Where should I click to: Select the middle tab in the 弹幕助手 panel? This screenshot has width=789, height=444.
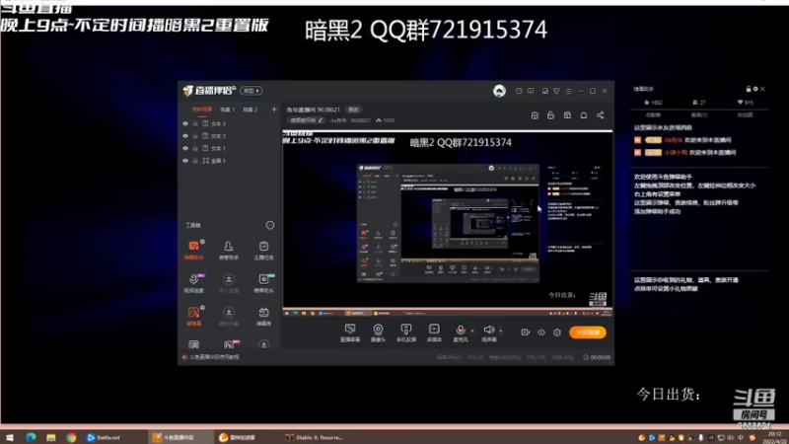[x=699, y=114]
